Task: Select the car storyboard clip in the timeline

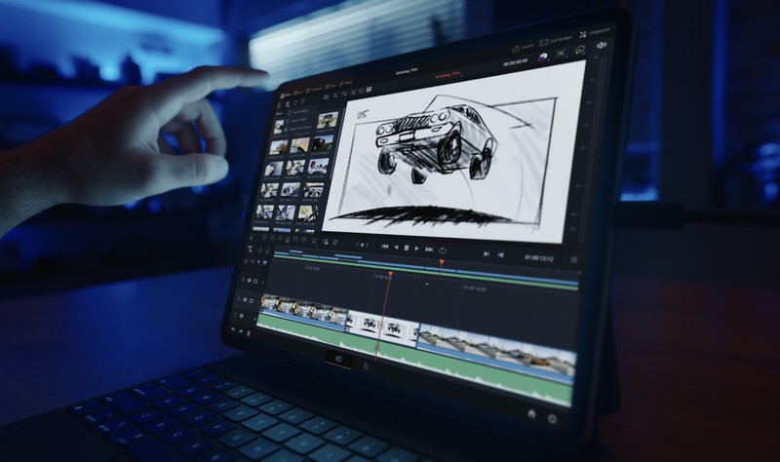Action: (382, 327)
